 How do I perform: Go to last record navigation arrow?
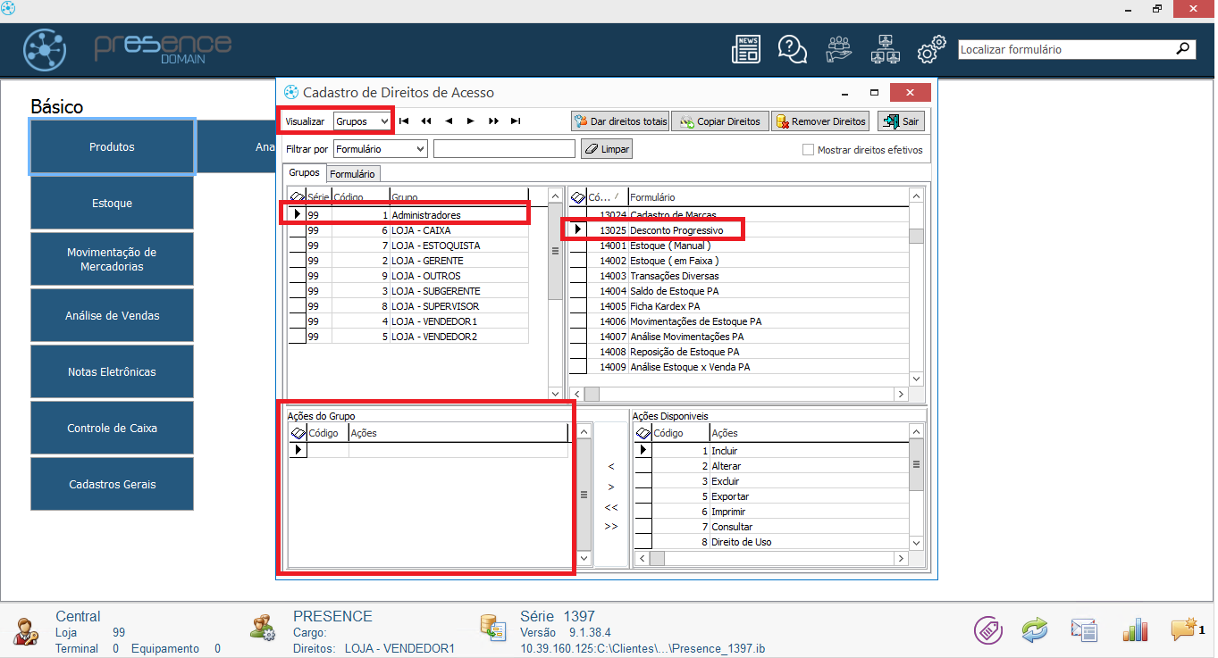pyautogui.click(x=516, y=121)
